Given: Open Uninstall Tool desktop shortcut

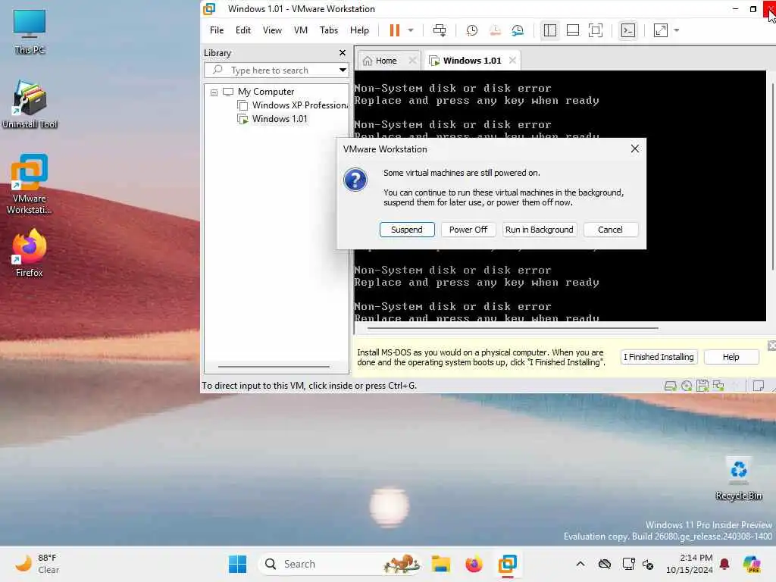Looking at the screenshot, I should tap(30, 104).
